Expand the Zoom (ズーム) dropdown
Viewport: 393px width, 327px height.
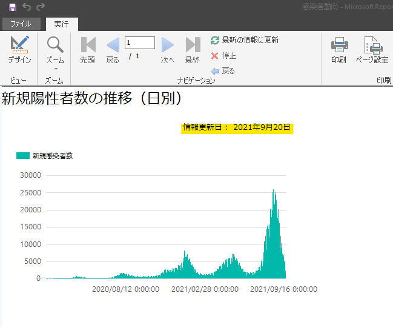click(55, 68)
